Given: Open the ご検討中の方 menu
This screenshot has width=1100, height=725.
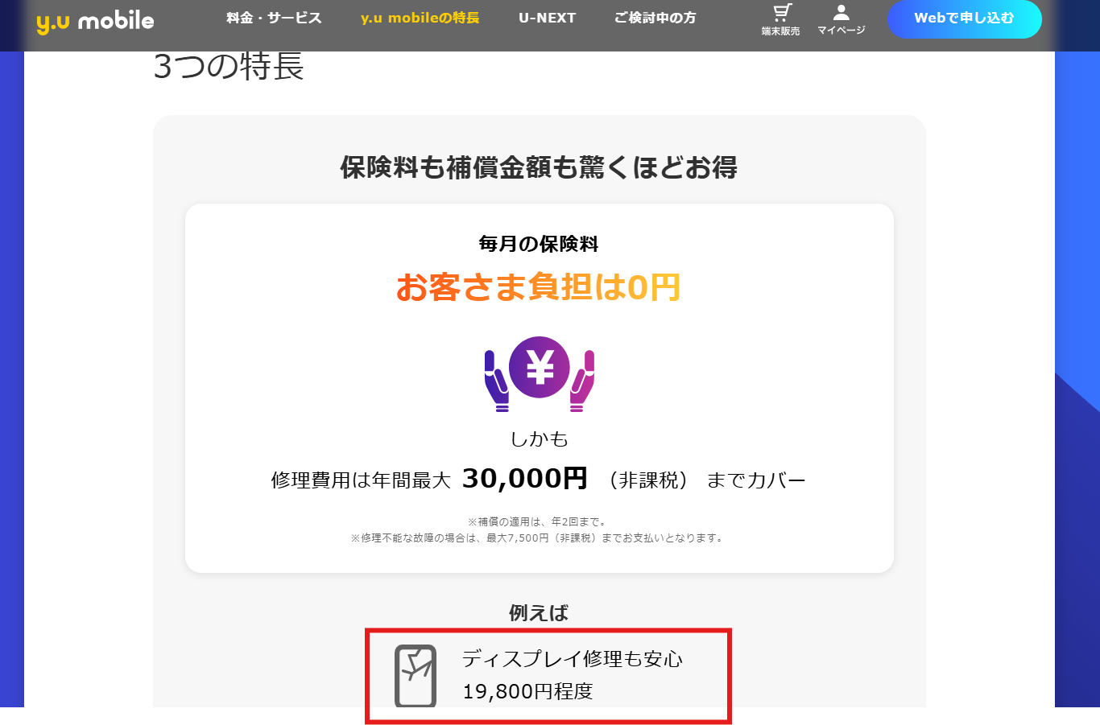Looking at the screenshot, I should (x=655, y=18).
